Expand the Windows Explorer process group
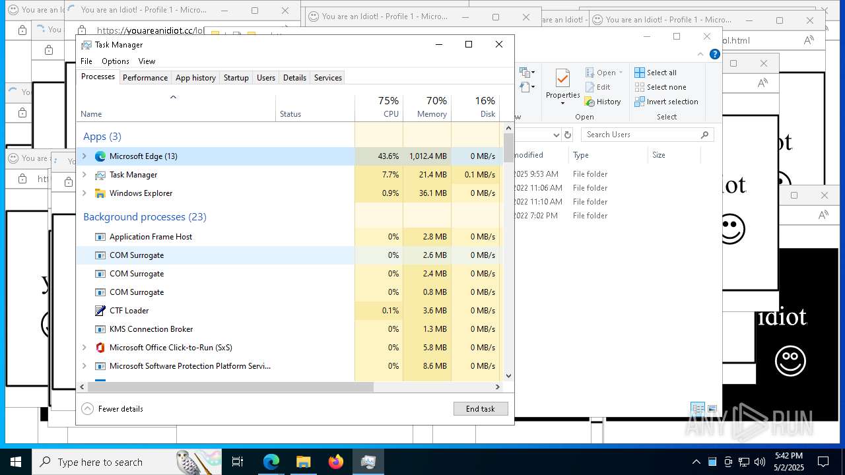 pyautogui.click(x=84, y=193)
